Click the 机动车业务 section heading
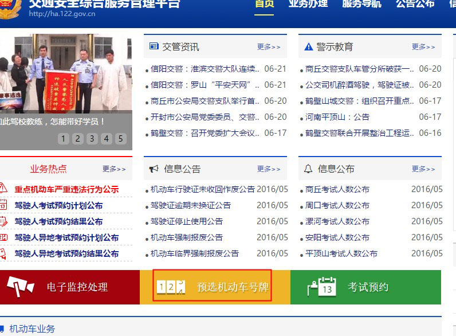 (x=32, y=329)
